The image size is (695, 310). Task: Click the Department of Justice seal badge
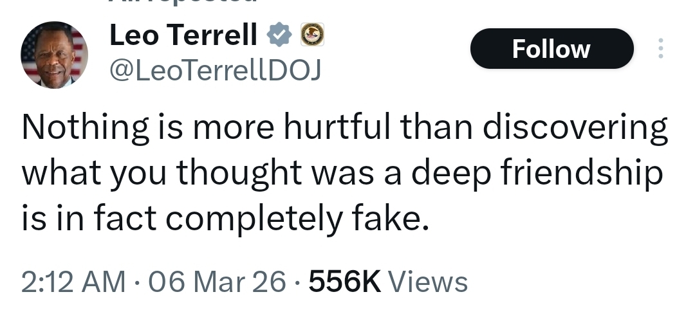(313, 35)
